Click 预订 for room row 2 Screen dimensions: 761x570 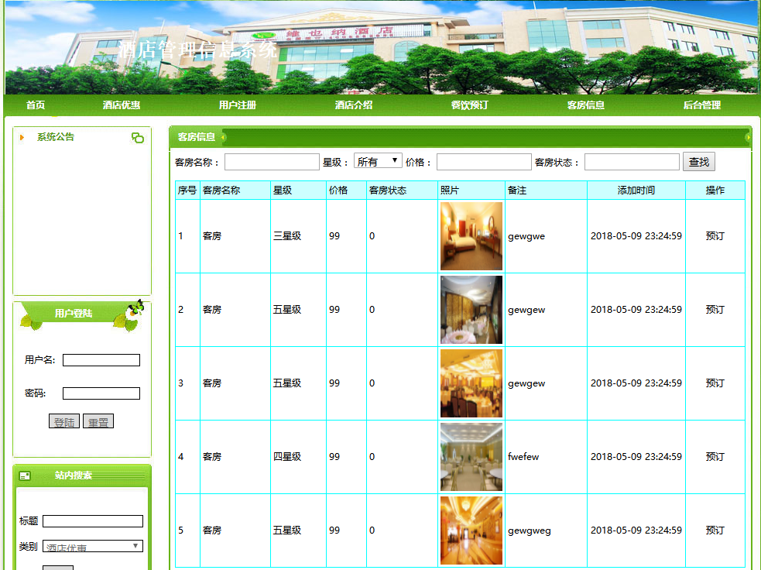(715, 310)
